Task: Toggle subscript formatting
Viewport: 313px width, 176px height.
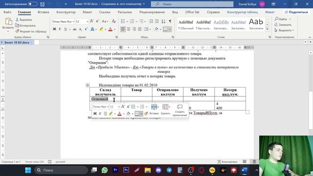Action: click(x=80, y=29)
